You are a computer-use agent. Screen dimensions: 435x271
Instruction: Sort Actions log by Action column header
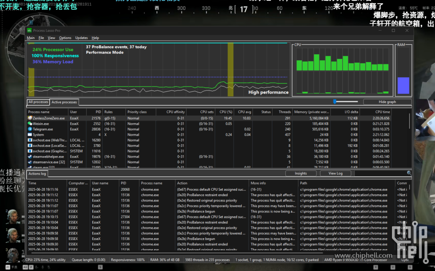(x=212, y=183)
